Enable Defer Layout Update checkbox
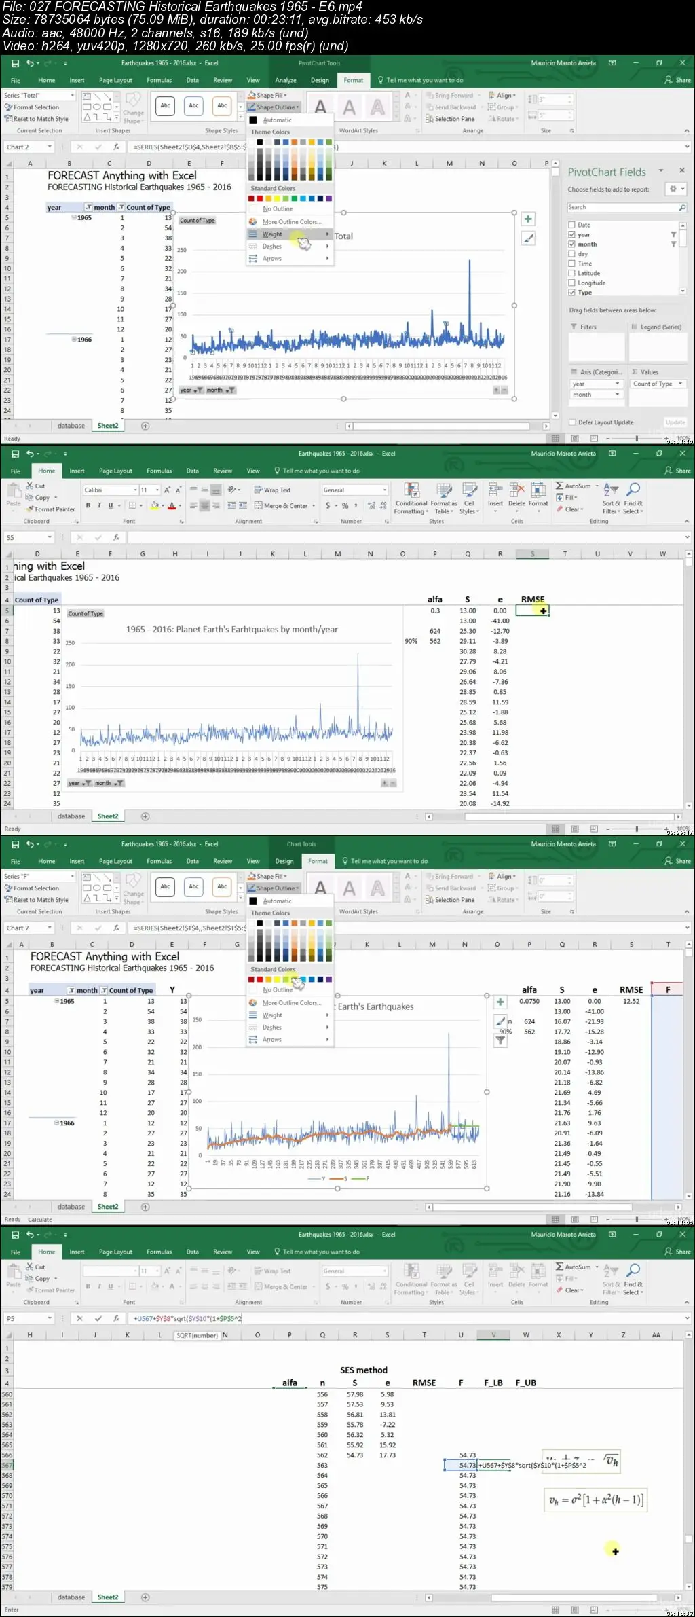 pyautogui.click(x=572, y=422)
